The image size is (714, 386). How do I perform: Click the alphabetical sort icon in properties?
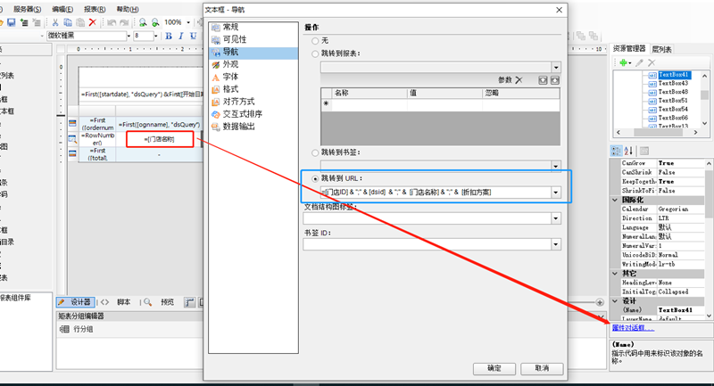pyautogui.click(x=628, y=151)
